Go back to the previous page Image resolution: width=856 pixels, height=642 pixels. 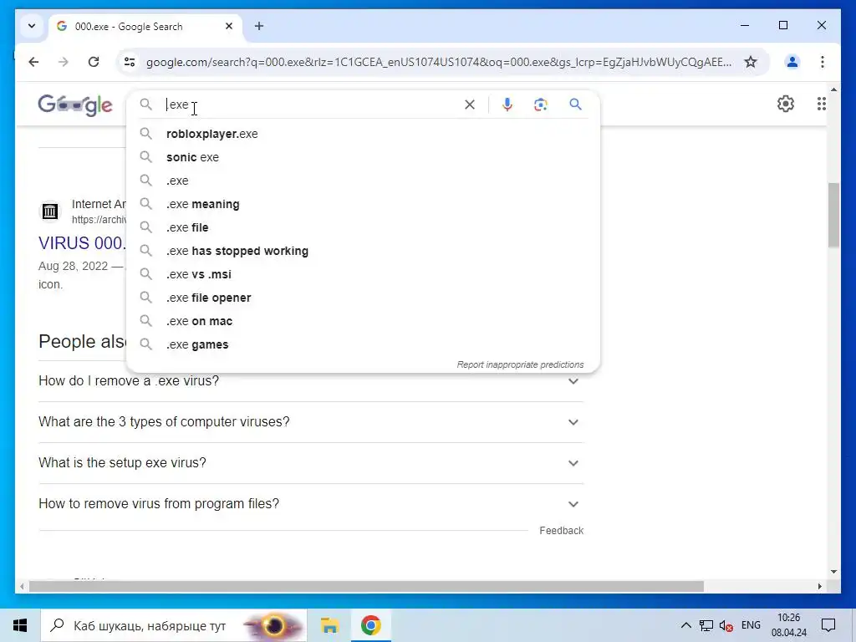(x=33, y=62)
